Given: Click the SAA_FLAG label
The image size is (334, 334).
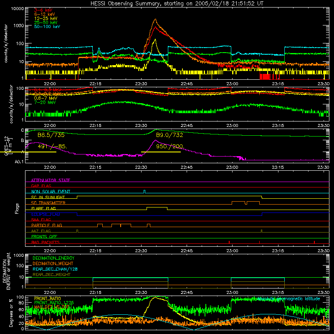Looking at the screenshot, I should (x=41, y=220).
